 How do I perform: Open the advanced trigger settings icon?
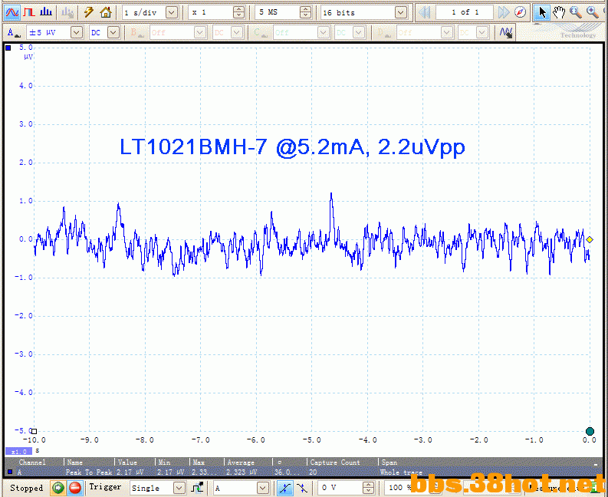tap(197, 488)
